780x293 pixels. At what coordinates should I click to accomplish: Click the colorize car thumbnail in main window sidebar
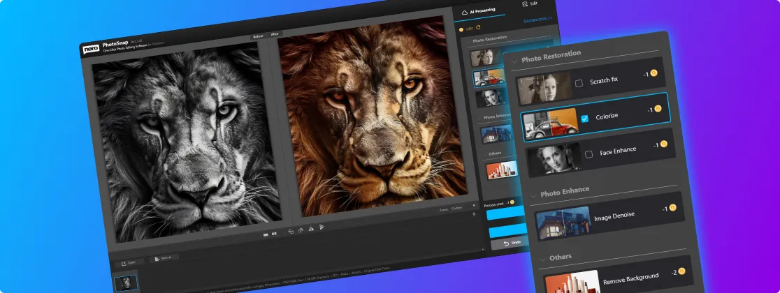[489, 77]
